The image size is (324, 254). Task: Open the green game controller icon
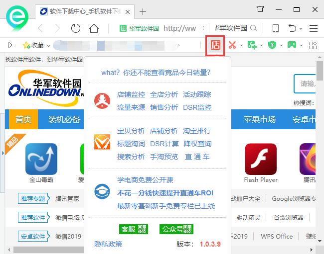[x=291, y=45]
